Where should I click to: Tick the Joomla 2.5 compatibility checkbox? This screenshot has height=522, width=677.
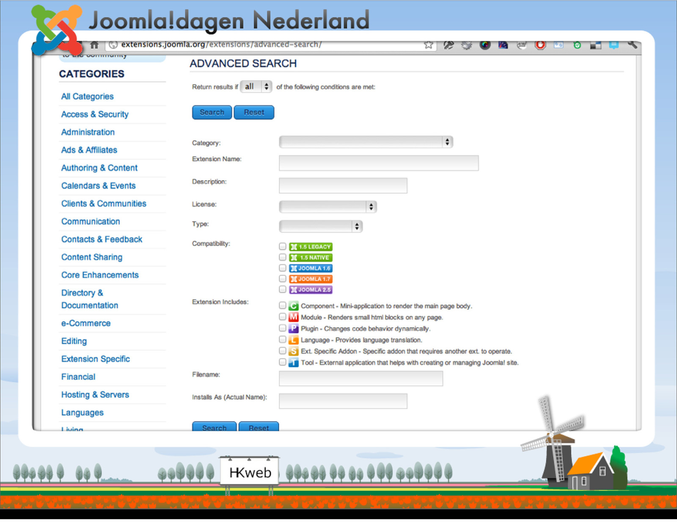283,289
